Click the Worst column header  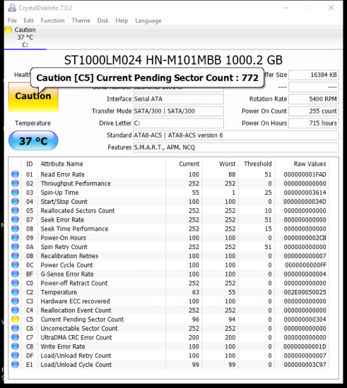click(x=228, y=164)
